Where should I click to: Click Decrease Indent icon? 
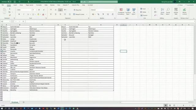click(x=65, y=14)
